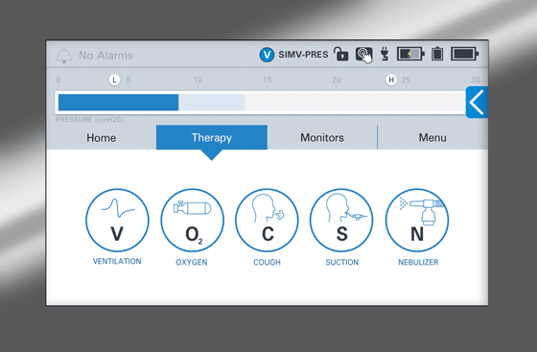The image size is (537, 352).
Task: Expand the blue left chevron panel
Action: [x=477, y=102]
